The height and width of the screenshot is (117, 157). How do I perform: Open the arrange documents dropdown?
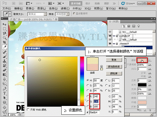[51, 3]
